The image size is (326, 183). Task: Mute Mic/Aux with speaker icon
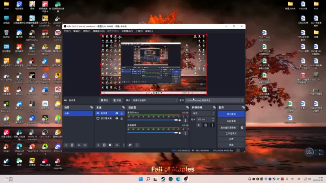[180, 120]
